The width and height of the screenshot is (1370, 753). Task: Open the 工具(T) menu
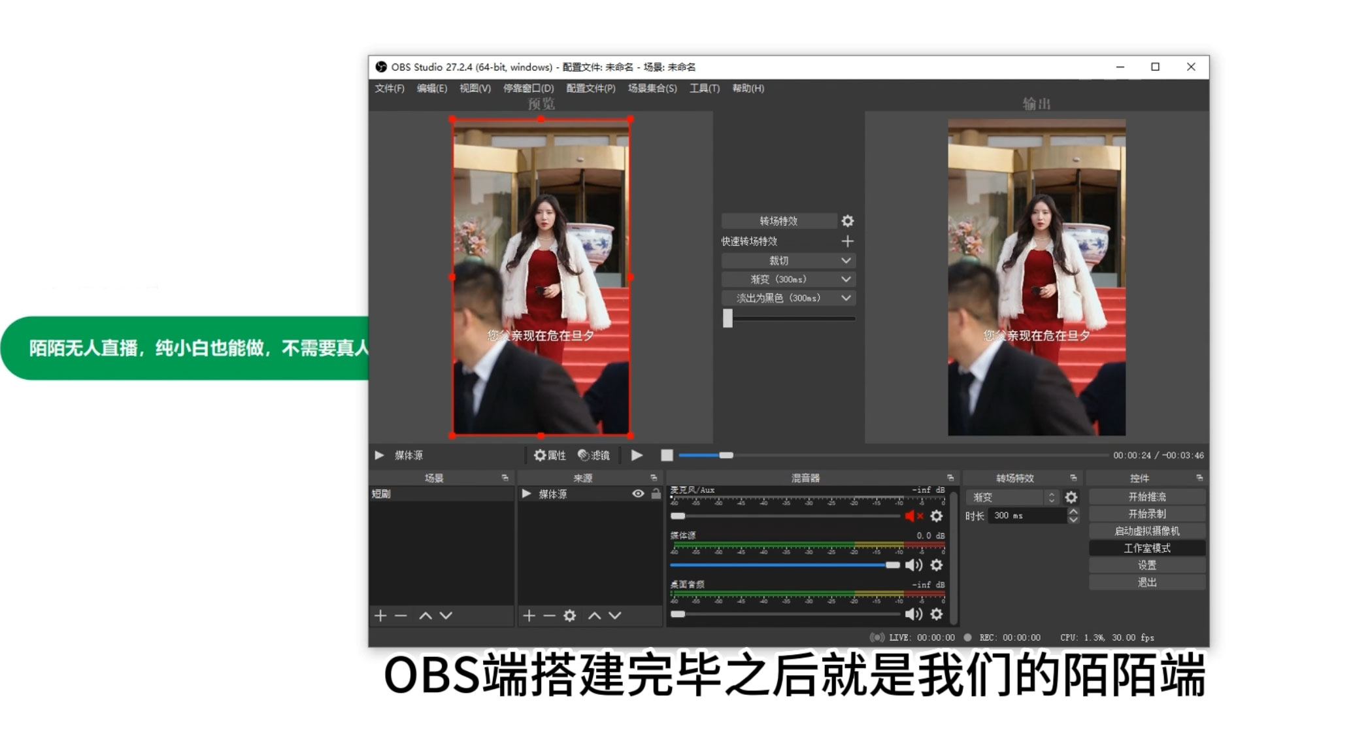(705, 88)
